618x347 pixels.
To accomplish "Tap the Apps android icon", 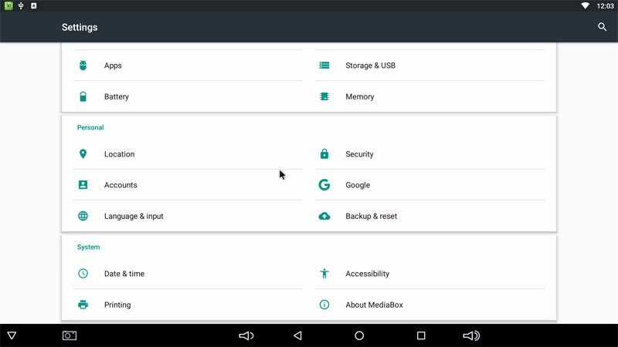I will (x=83, y=66).
